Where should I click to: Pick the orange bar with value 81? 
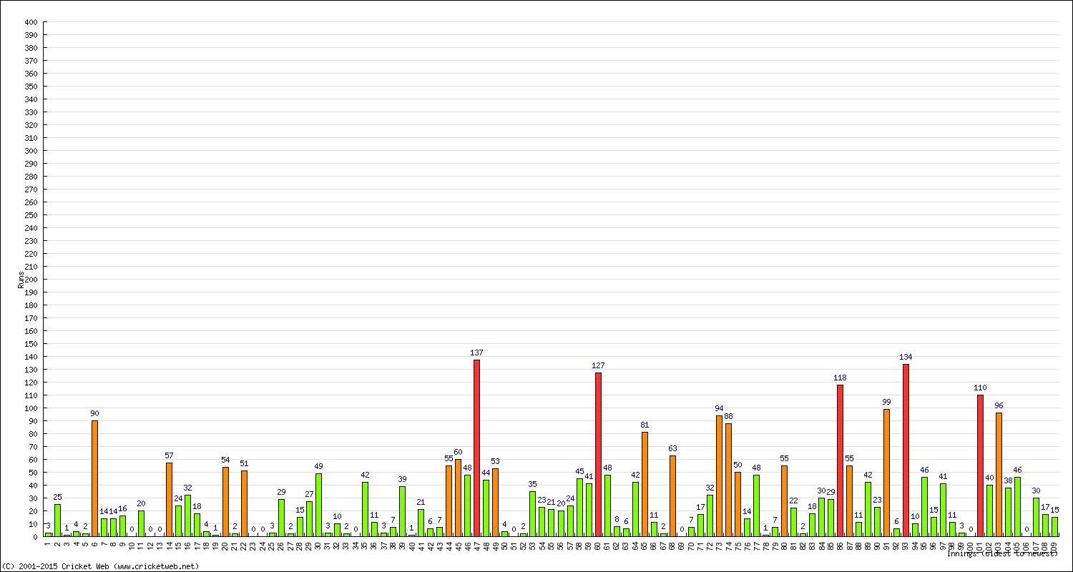tap(645, 484)
